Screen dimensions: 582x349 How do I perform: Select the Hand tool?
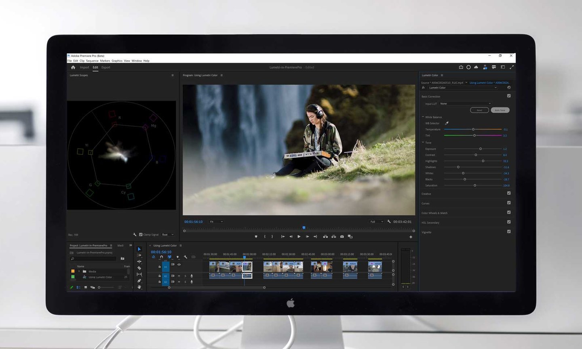[x=139, y=287]
